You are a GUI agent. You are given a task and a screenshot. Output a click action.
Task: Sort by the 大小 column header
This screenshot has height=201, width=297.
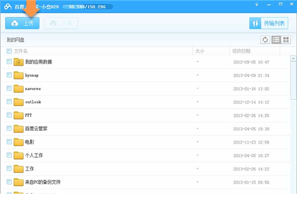(199, 51)
